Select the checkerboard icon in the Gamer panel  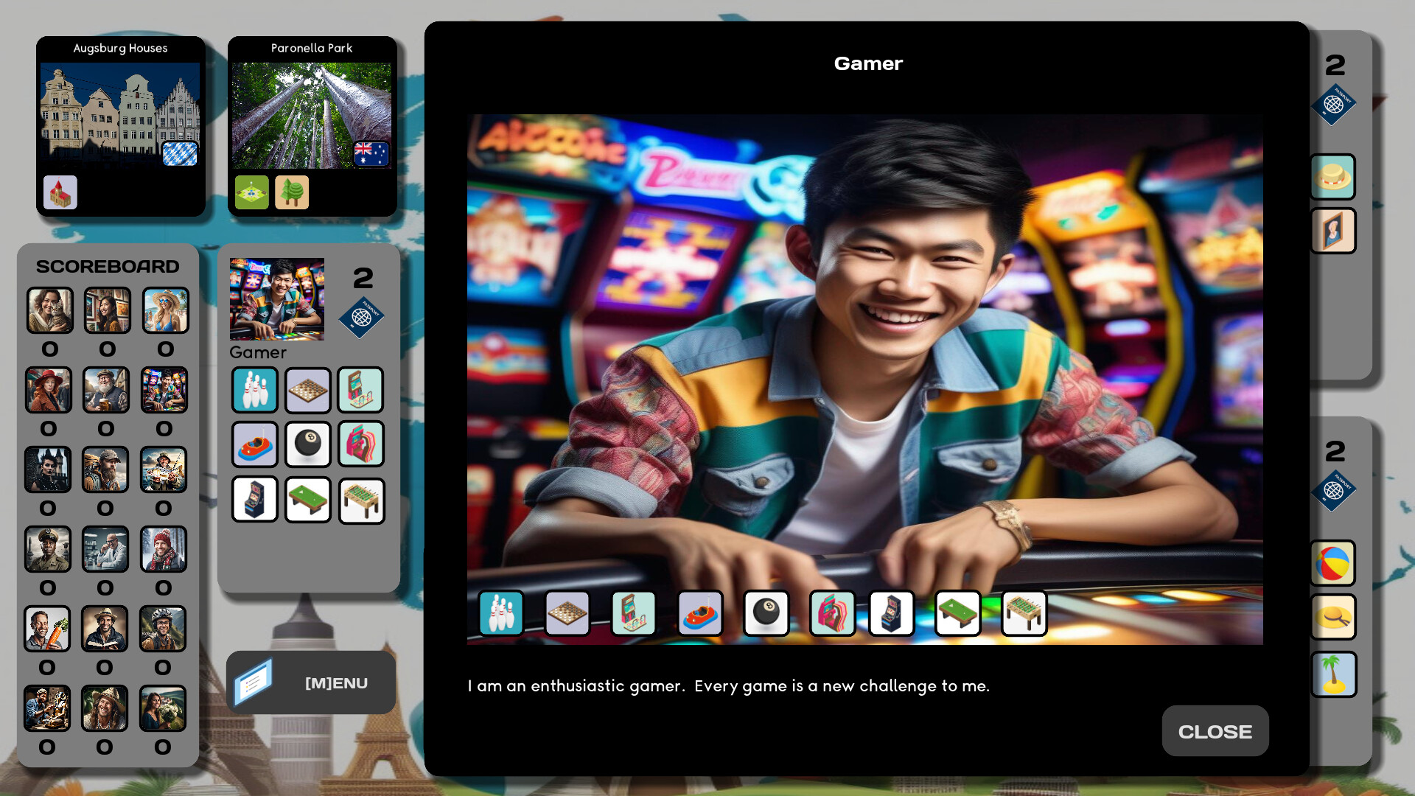[x=307, y=389]
